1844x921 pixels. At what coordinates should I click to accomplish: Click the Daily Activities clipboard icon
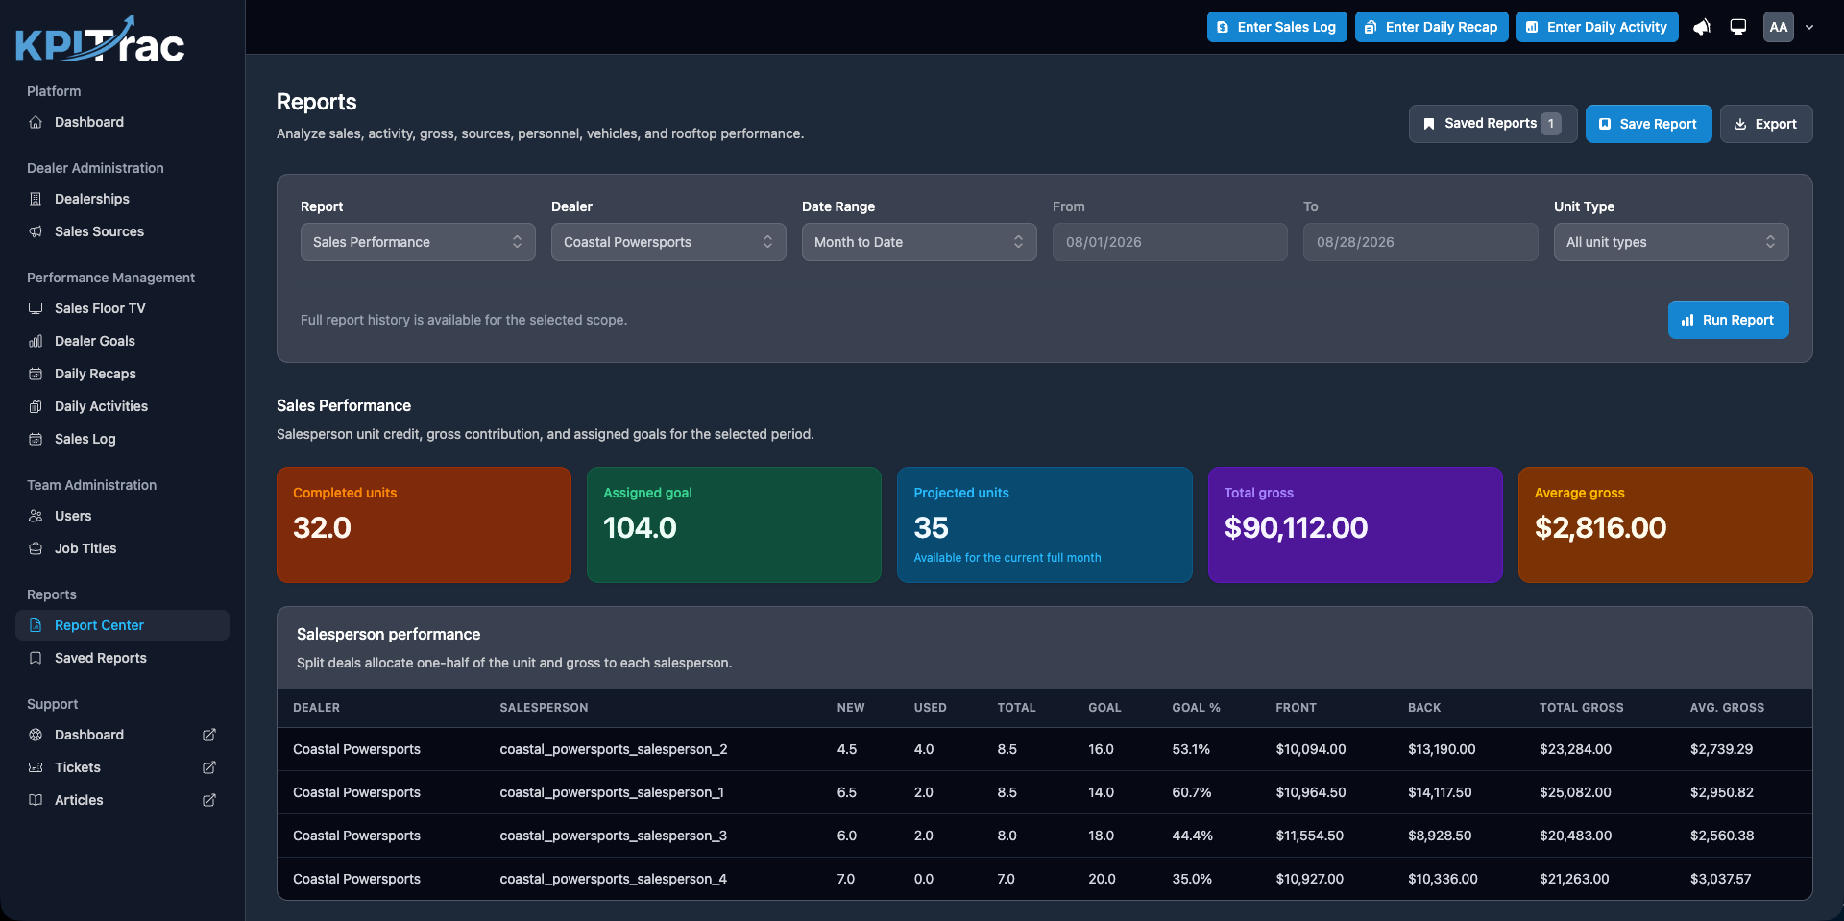36,406
